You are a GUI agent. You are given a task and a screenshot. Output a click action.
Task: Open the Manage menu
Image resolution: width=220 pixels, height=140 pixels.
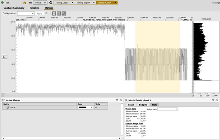coord(216,3)
